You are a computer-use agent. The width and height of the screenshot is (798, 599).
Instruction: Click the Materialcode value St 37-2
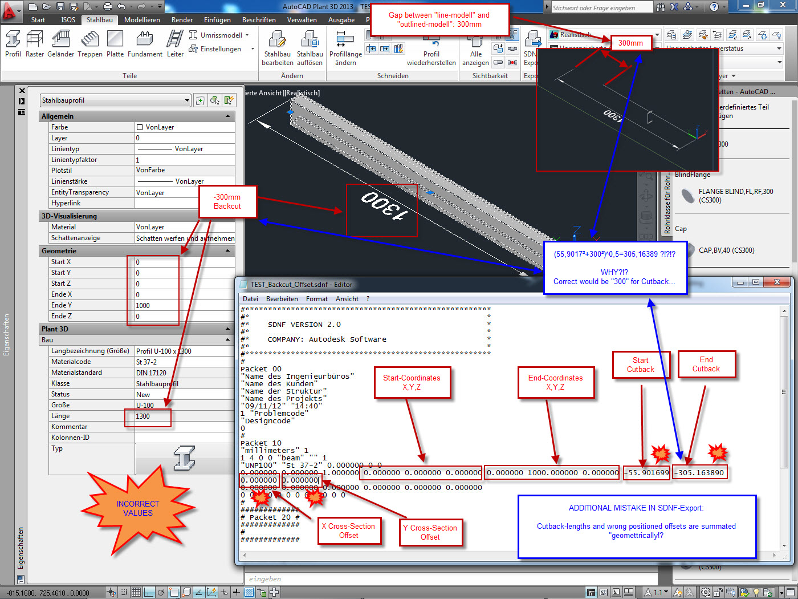point(185,362)
